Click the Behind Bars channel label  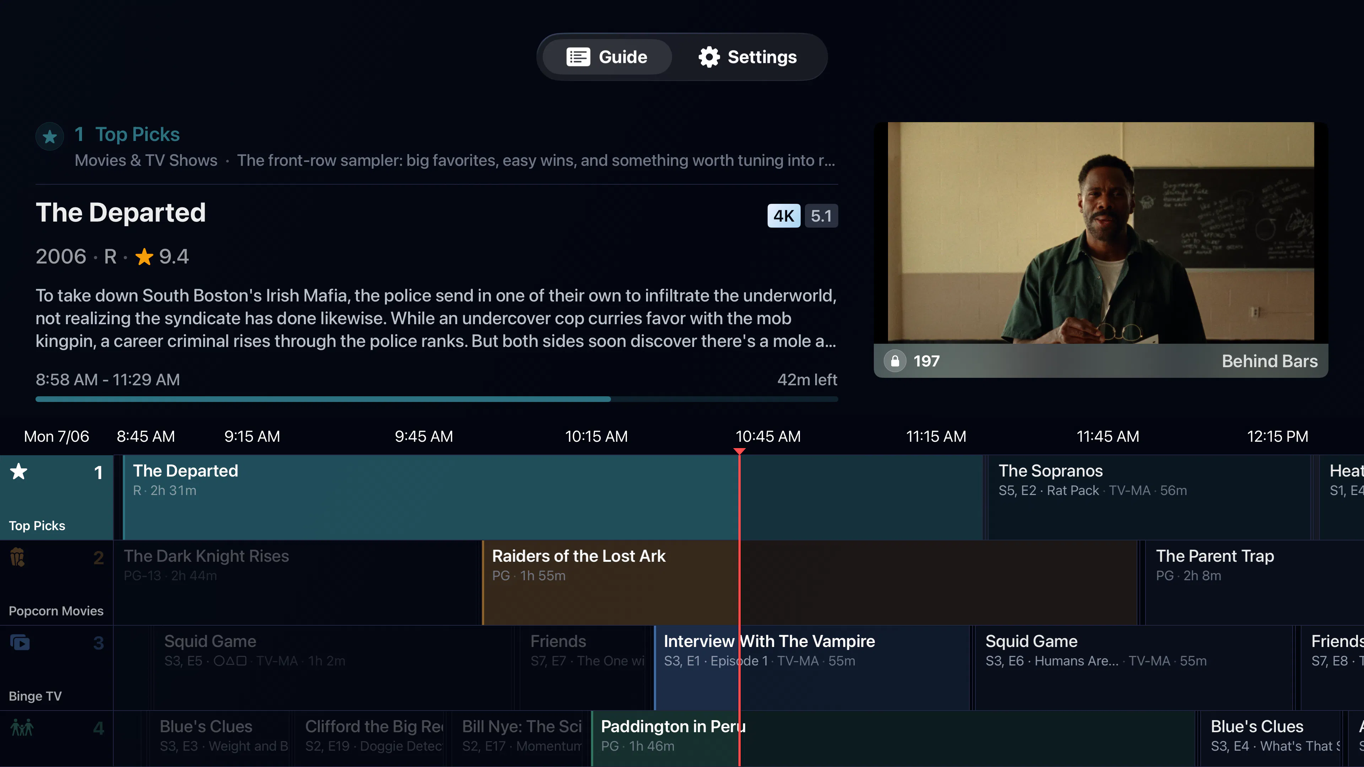[x=1270, y=361]
